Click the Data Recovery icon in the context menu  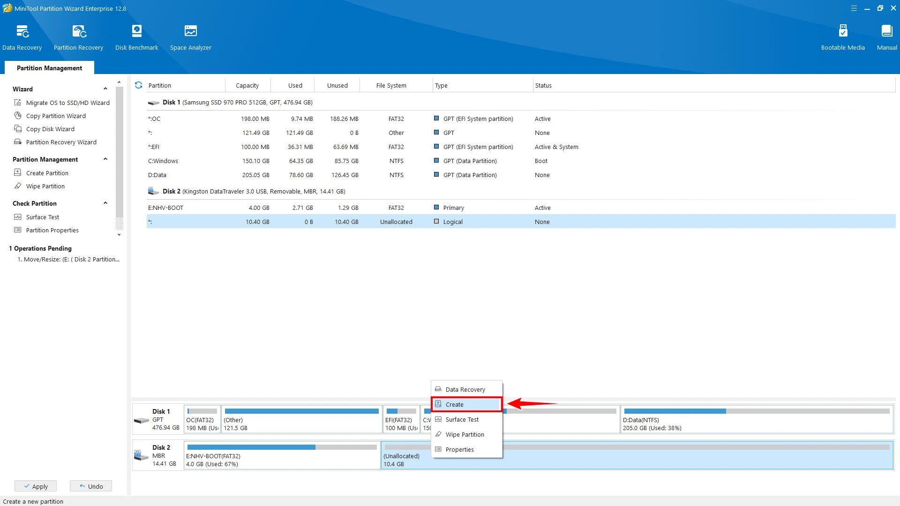coord(438,389)
